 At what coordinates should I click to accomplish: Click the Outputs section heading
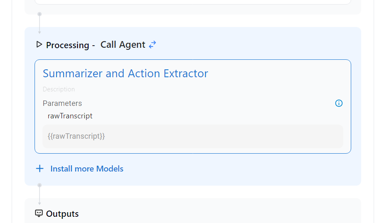coord(62,214)
